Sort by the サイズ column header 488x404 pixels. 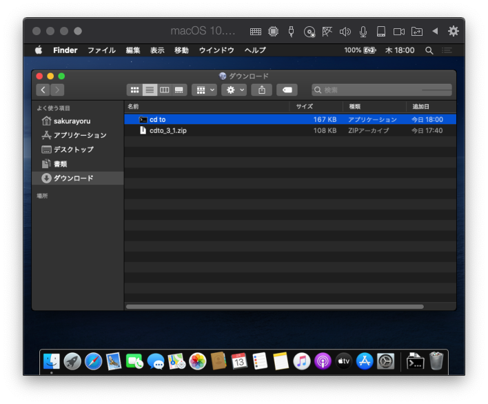[x=316, y=106]
